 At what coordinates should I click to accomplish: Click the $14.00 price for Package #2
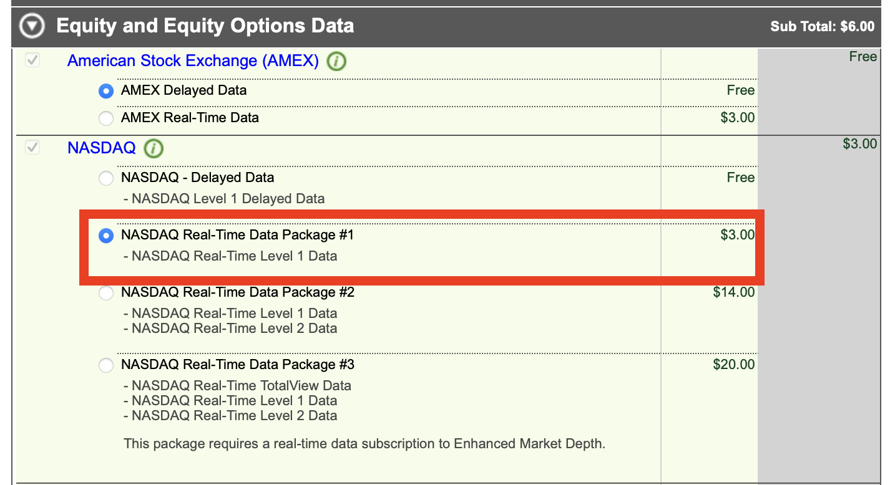733,292
